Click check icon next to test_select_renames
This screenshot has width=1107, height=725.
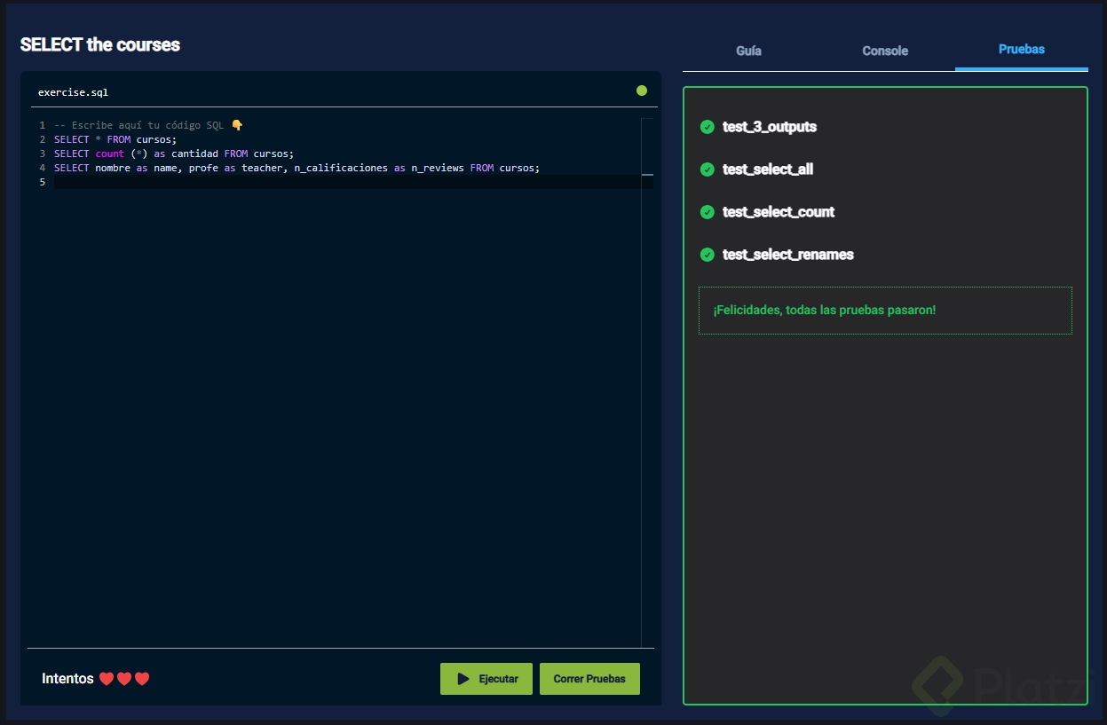[x=707, y=255]
